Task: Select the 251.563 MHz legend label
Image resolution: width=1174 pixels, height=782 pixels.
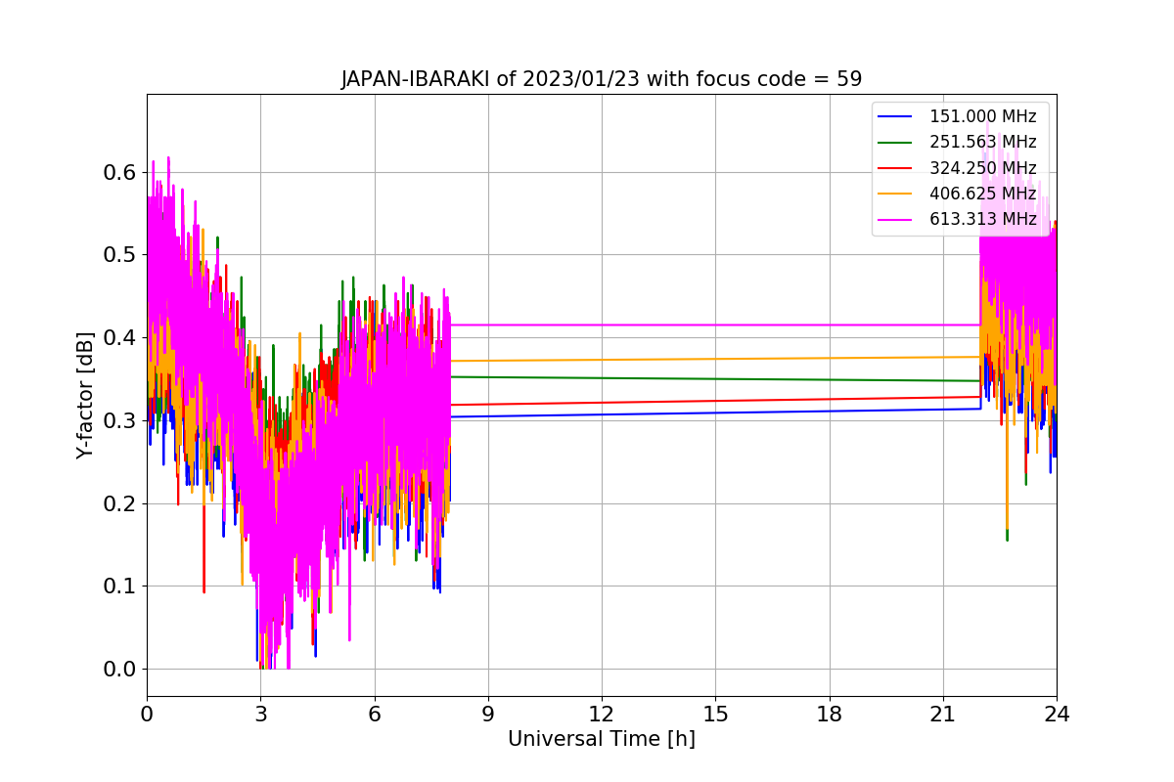Action: 982,142
